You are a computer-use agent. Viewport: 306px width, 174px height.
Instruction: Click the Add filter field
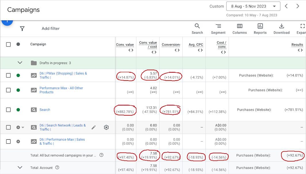coord(51,28)
